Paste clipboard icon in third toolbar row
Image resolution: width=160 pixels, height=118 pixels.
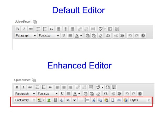[x=106, y=100]
